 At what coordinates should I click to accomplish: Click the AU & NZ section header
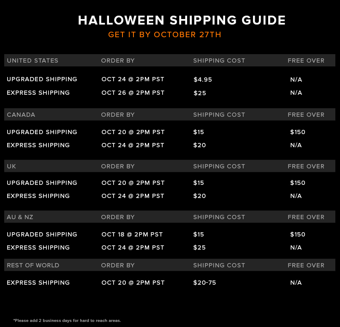(x=20, y=217)
